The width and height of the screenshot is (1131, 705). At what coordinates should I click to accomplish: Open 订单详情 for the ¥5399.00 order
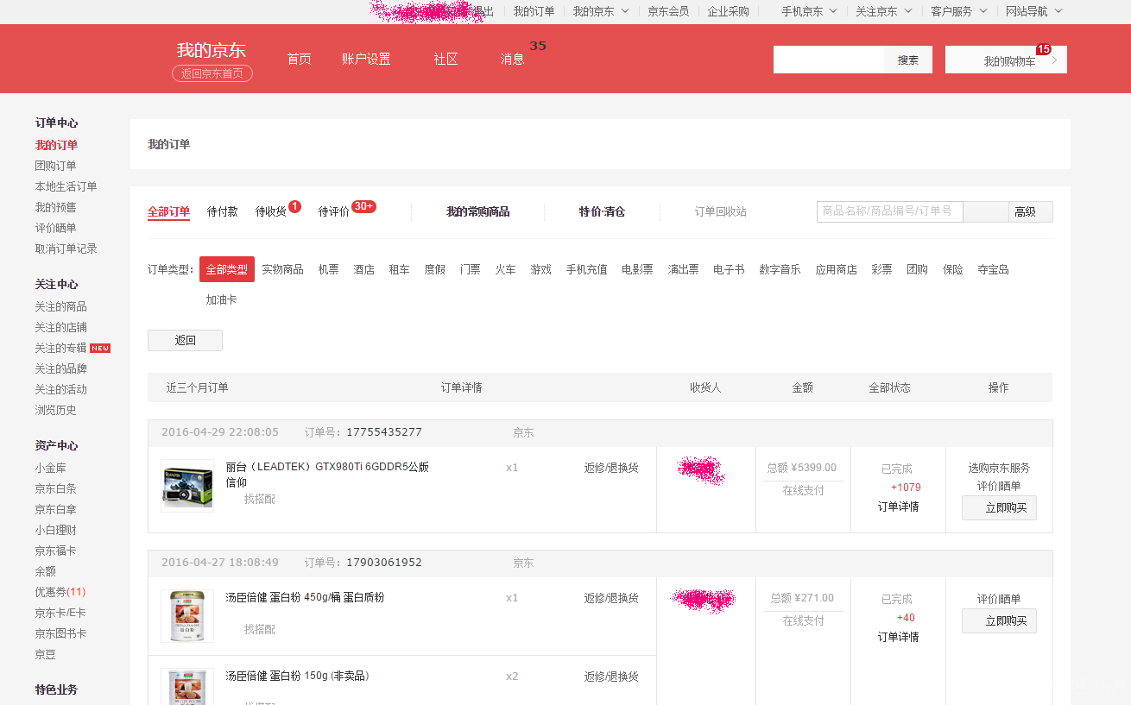tap(898, 507)
